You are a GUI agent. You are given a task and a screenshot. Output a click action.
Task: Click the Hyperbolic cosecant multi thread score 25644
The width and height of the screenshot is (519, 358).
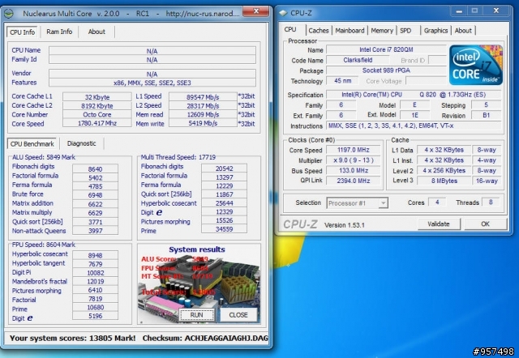coord(224,203)
